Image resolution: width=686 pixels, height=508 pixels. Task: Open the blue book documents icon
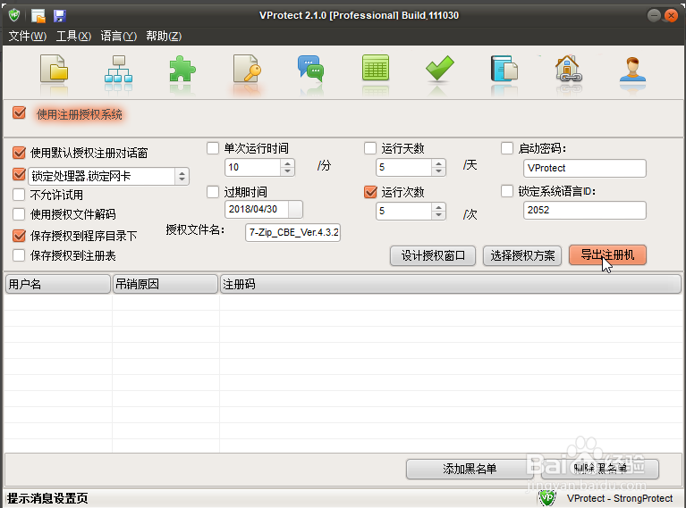(x=504, y=69)
